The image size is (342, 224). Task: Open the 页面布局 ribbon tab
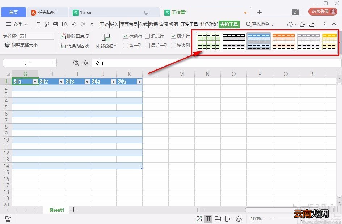pos(129,24)
